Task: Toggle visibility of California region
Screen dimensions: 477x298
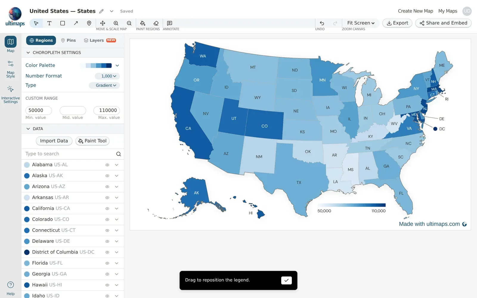Action: tap(107, 209)
